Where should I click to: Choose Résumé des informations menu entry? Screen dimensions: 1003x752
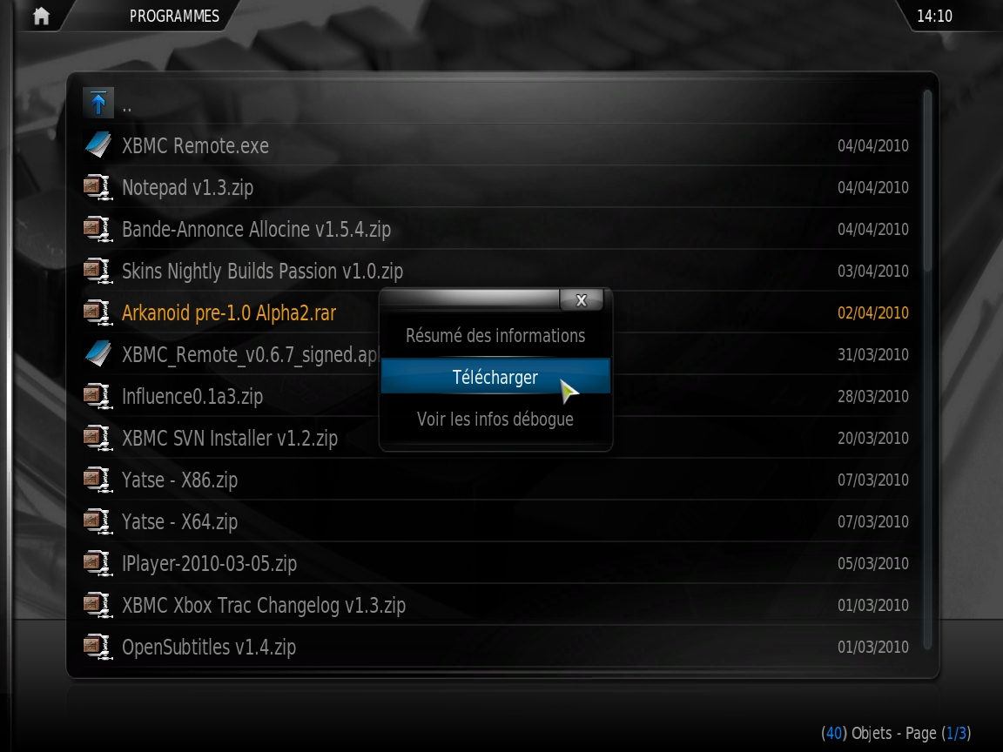pyautogui.click(x=495, y=336)
